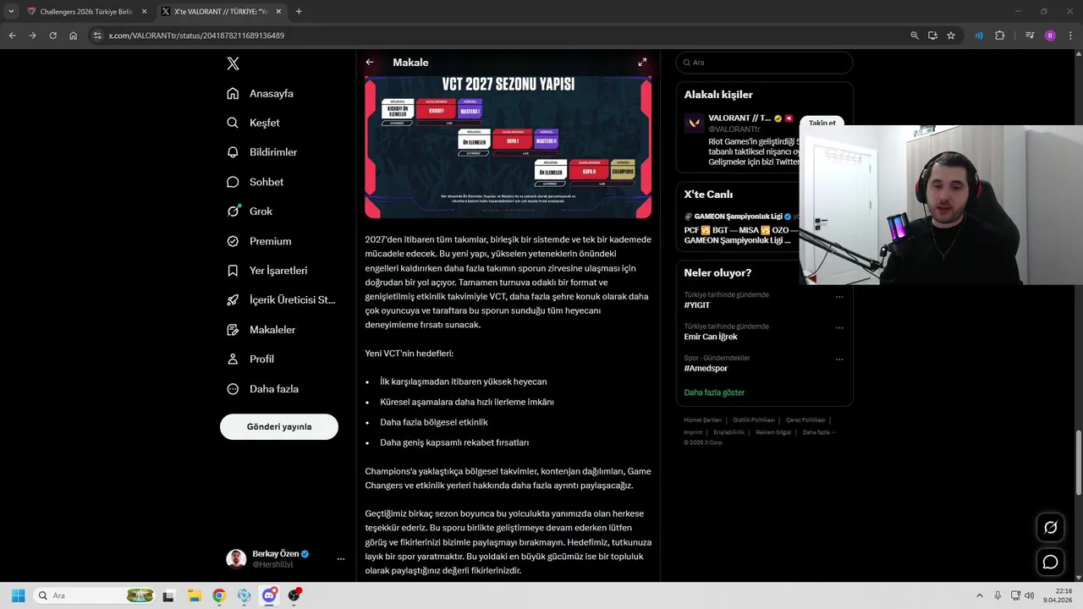This screenshot has width=1083, height=609.
Task: Open Anasayfa home page
Action: click(x=261, y=93)
